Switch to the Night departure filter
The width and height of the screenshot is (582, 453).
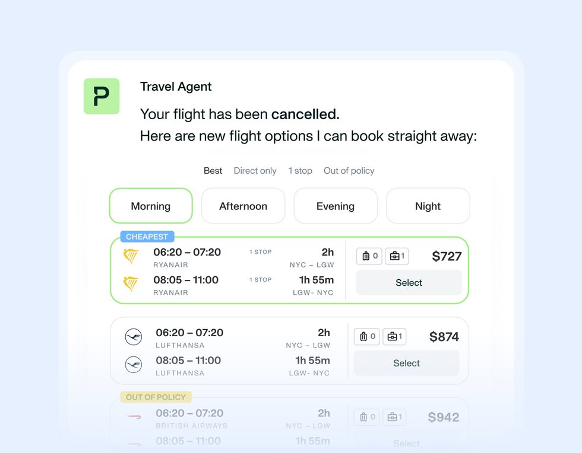[x=428, y=206]
